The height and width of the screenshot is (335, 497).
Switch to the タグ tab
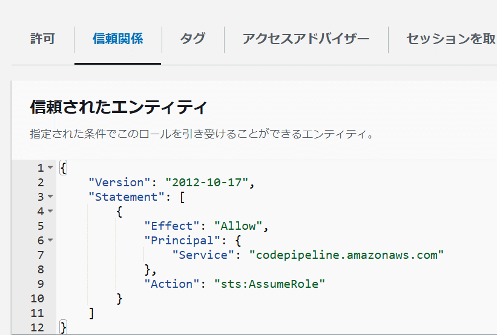point(193,39)
